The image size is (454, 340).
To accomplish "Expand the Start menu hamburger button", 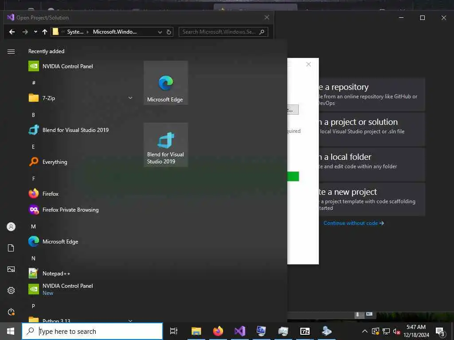I will click(11, 51).
